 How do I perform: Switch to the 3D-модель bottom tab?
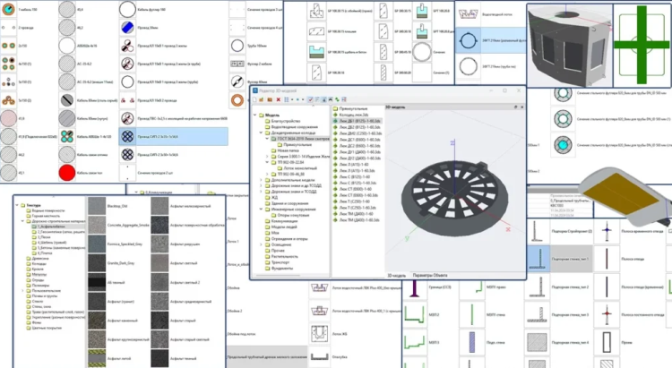(x=395, y=273)
